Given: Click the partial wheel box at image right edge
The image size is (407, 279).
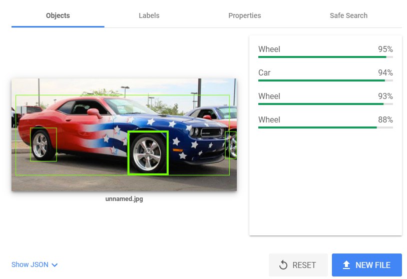Looking at the screenshot, I should pos(231,145).
